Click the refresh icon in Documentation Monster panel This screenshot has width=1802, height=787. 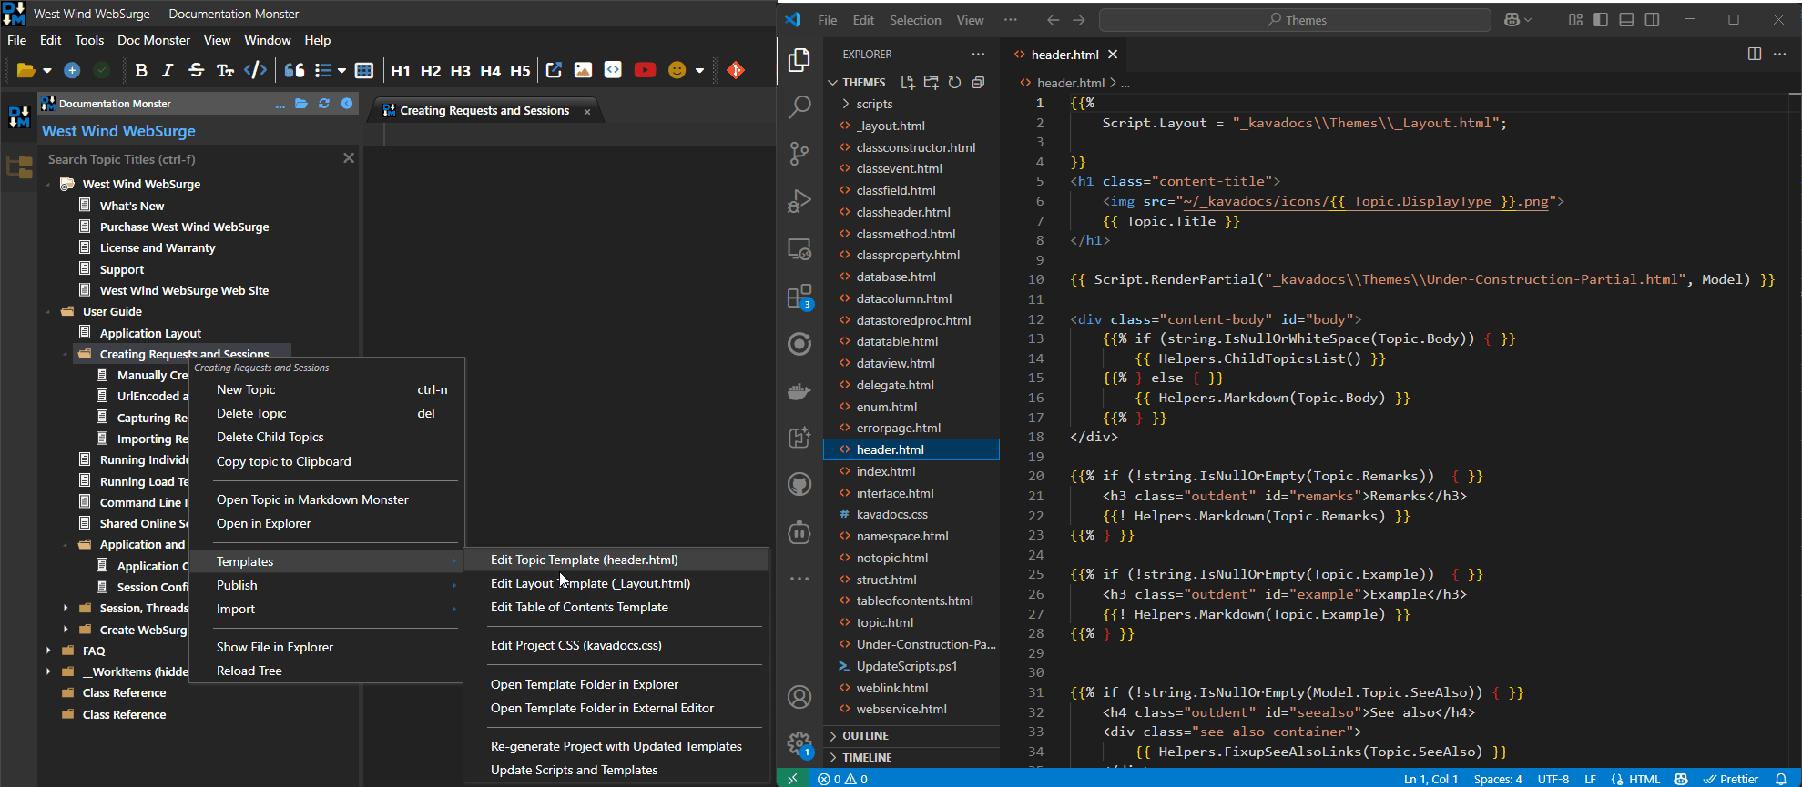coord(324,104)
